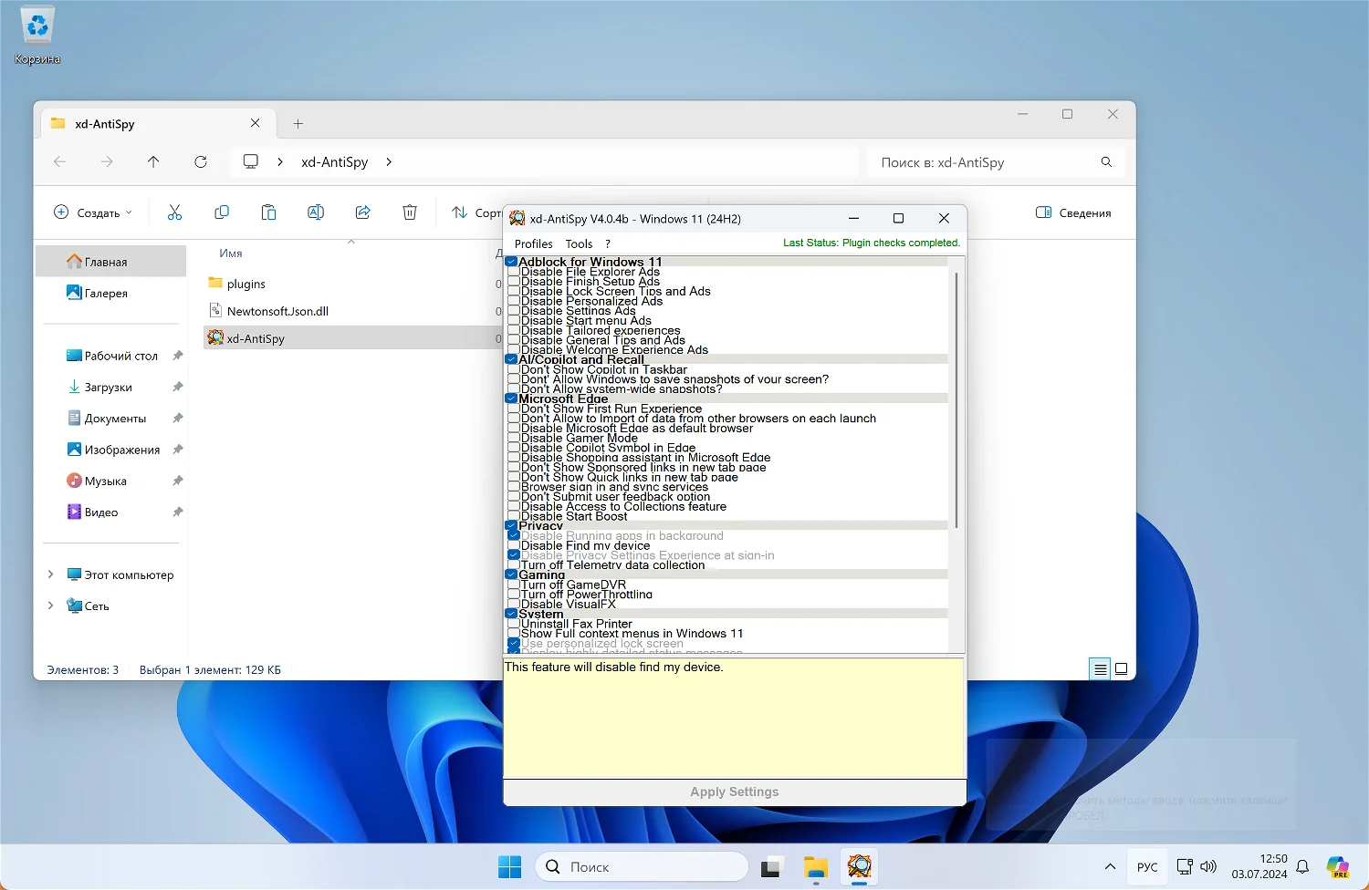This screenshot has width=1369, height=890.
Task: Expand Этот компьютер in navigation pane
Action: coord(50,574)
